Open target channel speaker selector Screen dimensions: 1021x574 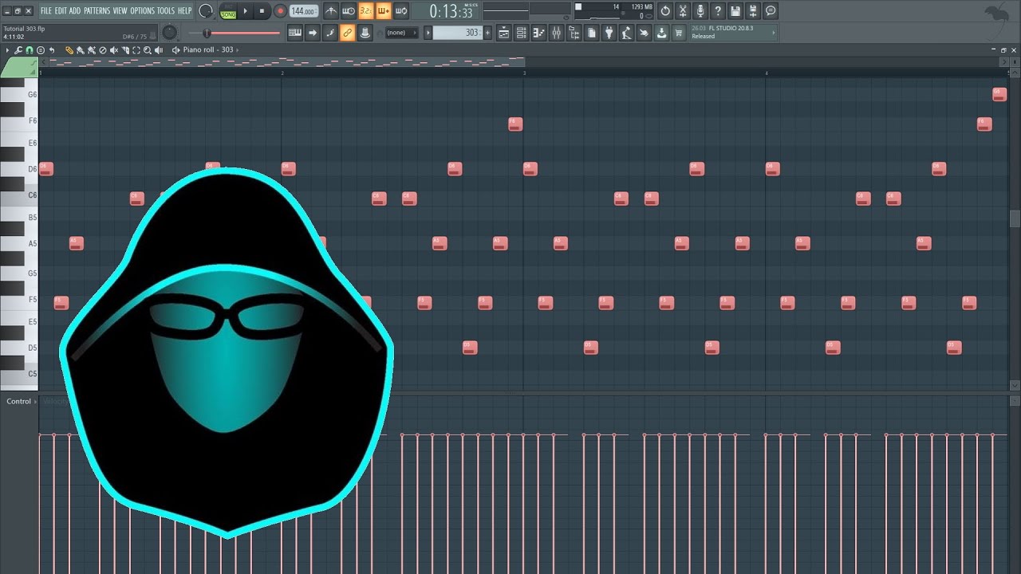click(x=175, y=50)
